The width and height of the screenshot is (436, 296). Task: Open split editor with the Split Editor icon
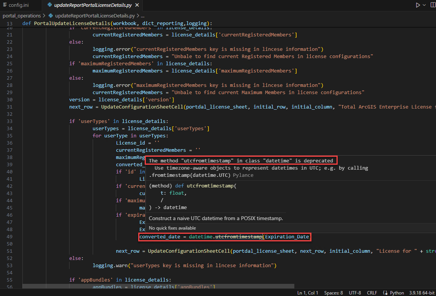tap(433, 5)
